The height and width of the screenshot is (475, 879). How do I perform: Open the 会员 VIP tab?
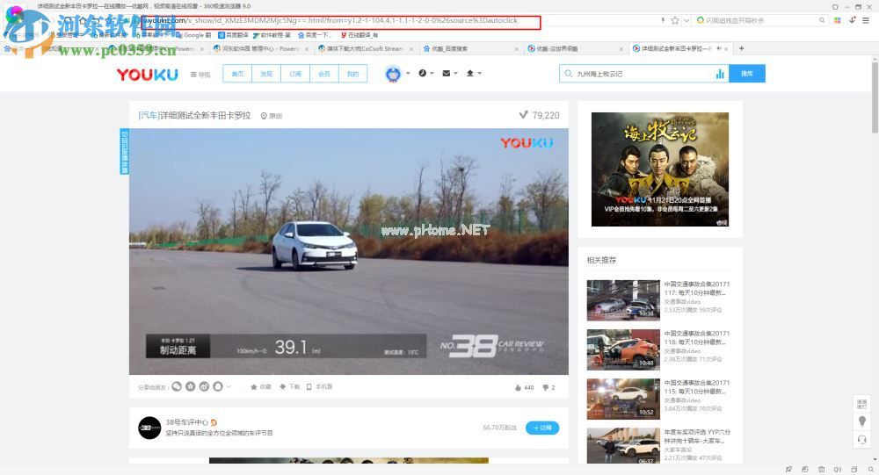324,74
